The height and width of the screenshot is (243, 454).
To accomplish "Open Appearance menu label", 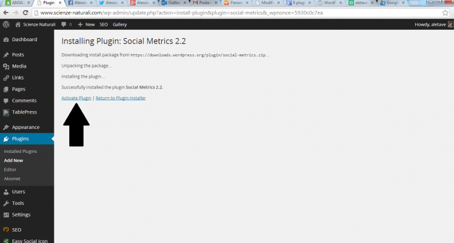I will coord(26,127).
